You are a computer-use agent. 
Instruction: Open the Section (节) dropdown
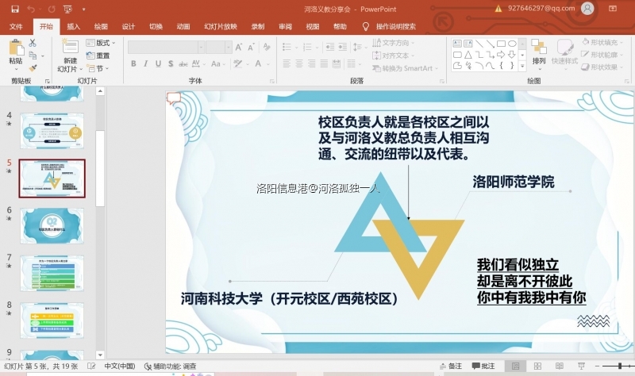coord(98,68)
